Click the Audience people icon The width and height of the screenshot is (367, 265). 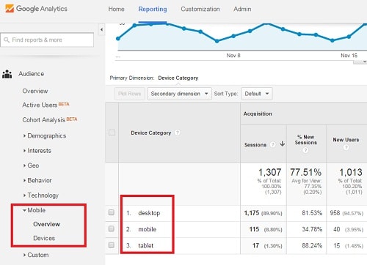click(x=7, y=74)
